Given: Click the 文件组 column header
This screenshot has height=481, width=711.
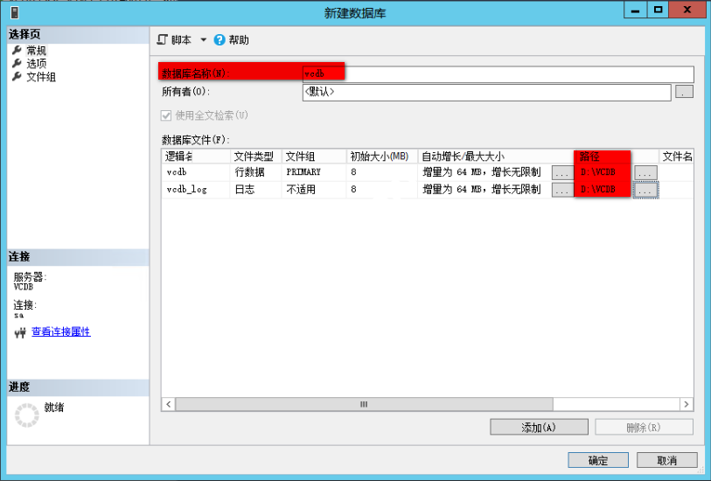Looking at the screenshot, I should (314, 157).
